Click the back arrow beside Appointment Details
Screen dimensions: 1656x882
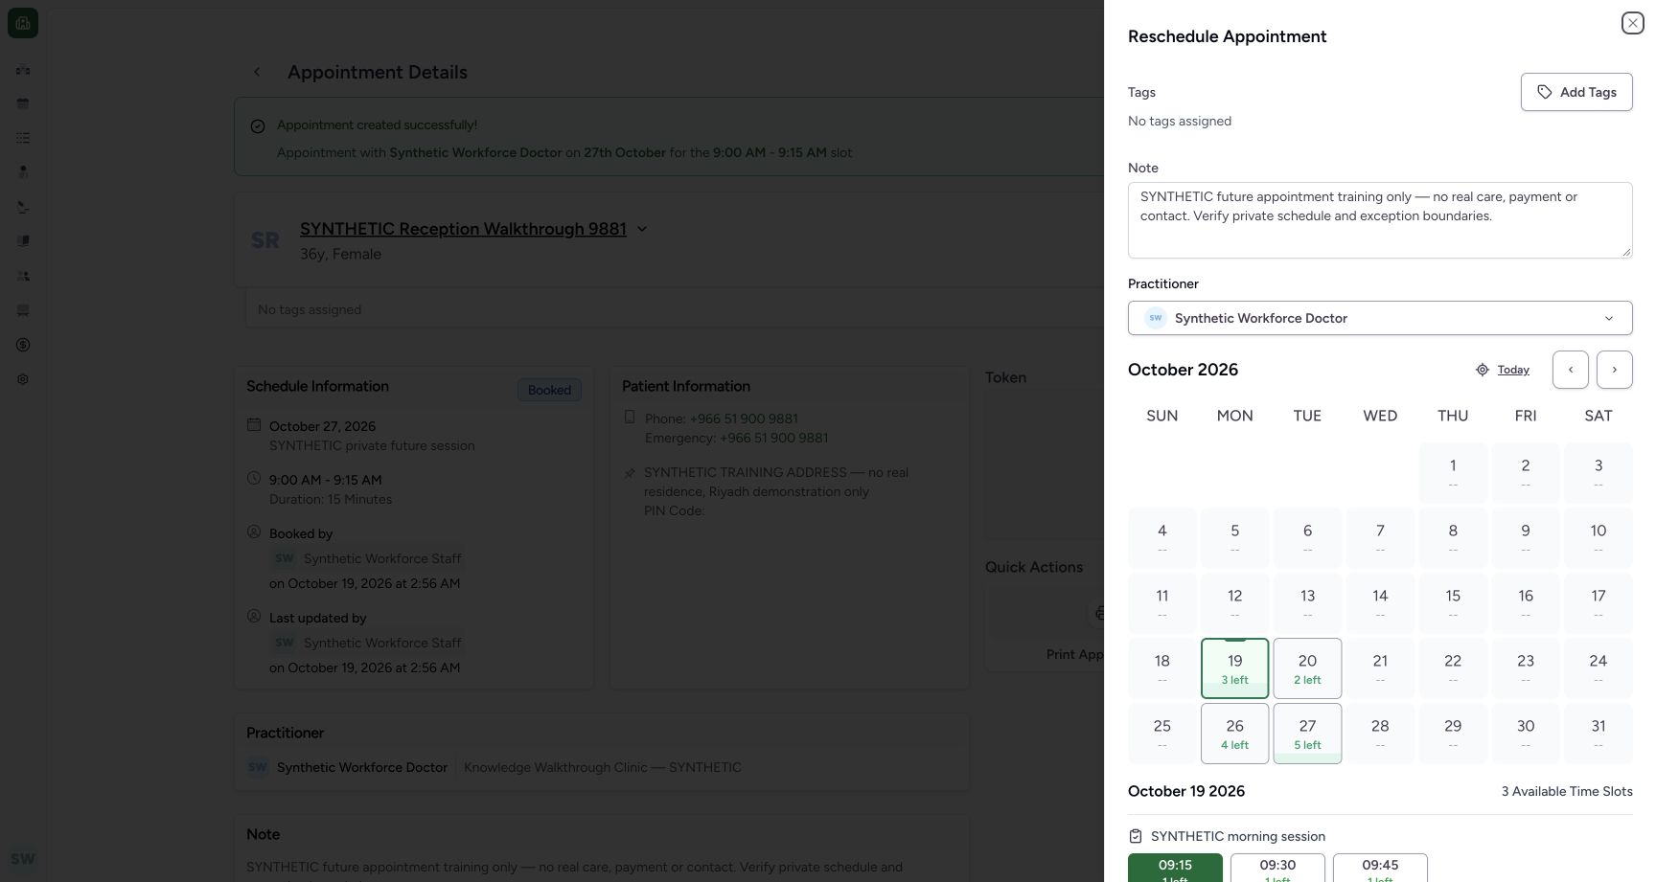tap(257, 72)
